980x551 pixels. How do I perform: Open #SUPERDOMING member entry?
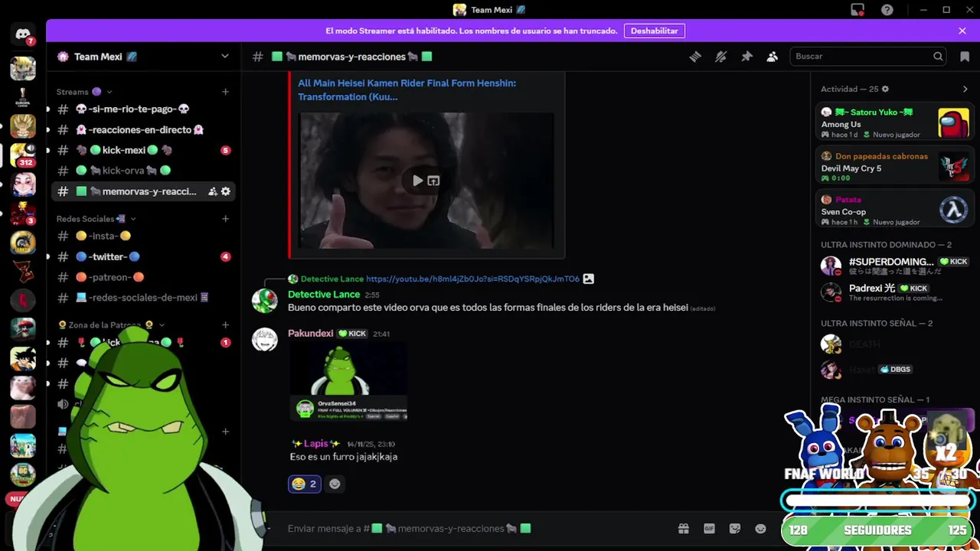pyautogui.click(x=894, y=266)
